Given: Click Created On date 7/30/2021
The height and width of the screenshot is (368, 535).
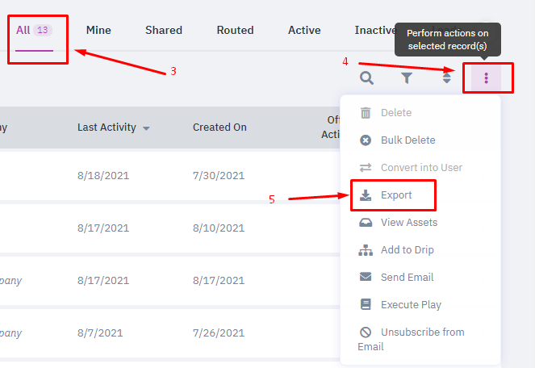Looking at the screenshot, I should pos(219,175).
